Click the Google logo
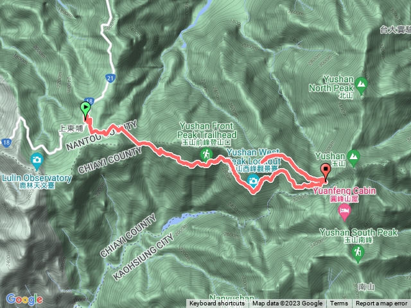The width and height of the screenshot is (411, 308). [24, 299]
